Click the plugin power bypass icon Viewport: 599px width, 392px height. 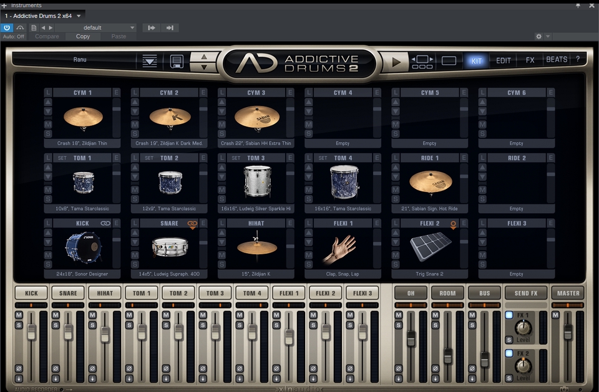click(x=7, y=27)
